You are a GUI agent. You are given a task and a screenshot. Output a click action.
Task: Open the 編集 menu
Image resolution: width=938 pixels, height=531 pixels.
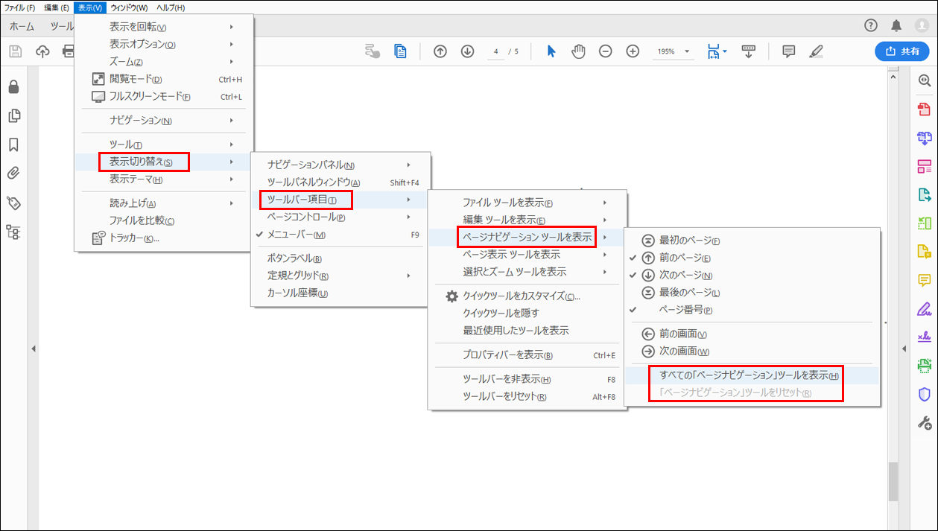(x=57, y=7)
